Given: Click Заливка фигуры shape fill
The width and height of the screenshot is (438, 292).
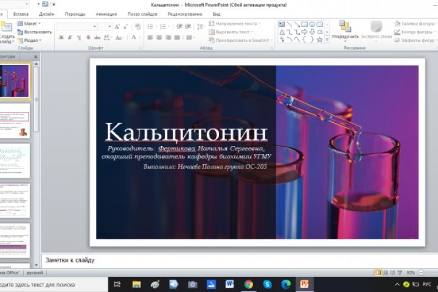Looking at the screenshot, I should 415,24.
